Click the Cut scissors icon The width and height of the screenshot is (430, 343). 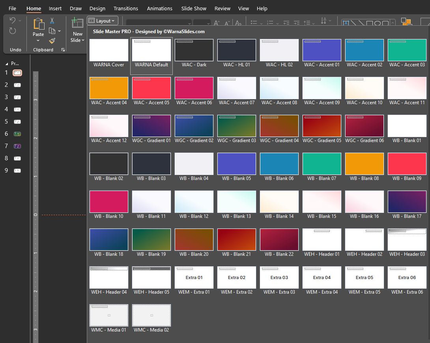pyautogui.click(x=52, y=21)
